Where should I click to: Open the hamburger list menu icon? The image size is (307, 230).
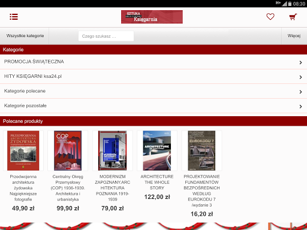coord(14,17)
